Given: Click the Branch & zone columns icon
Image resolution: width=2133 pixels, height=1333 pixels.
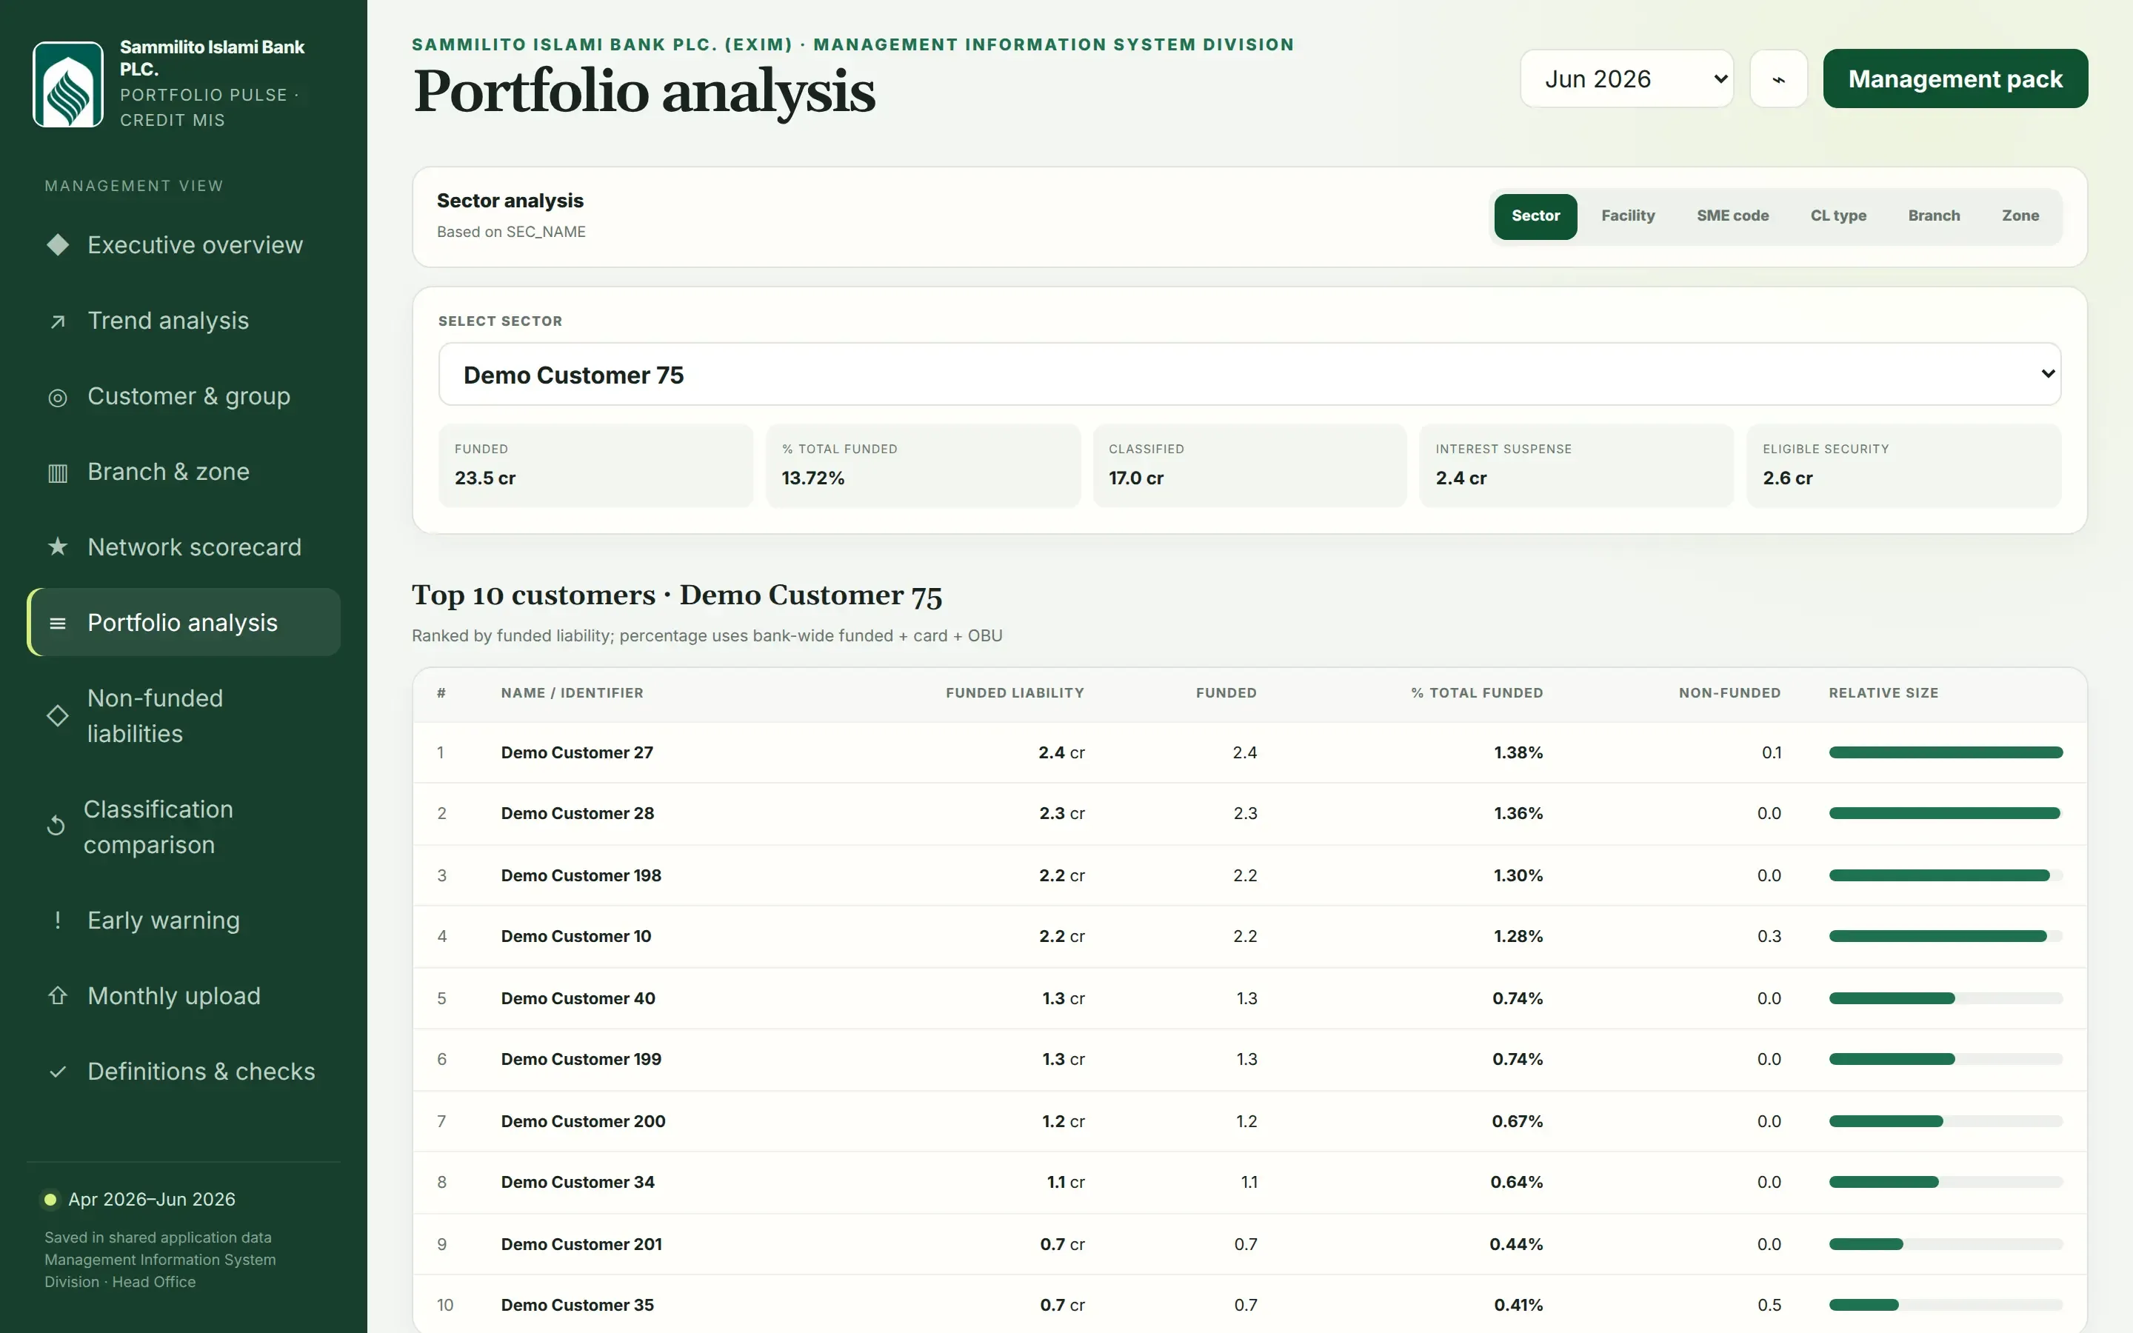Looking at the screenshot, I should [x=59, y=472].
